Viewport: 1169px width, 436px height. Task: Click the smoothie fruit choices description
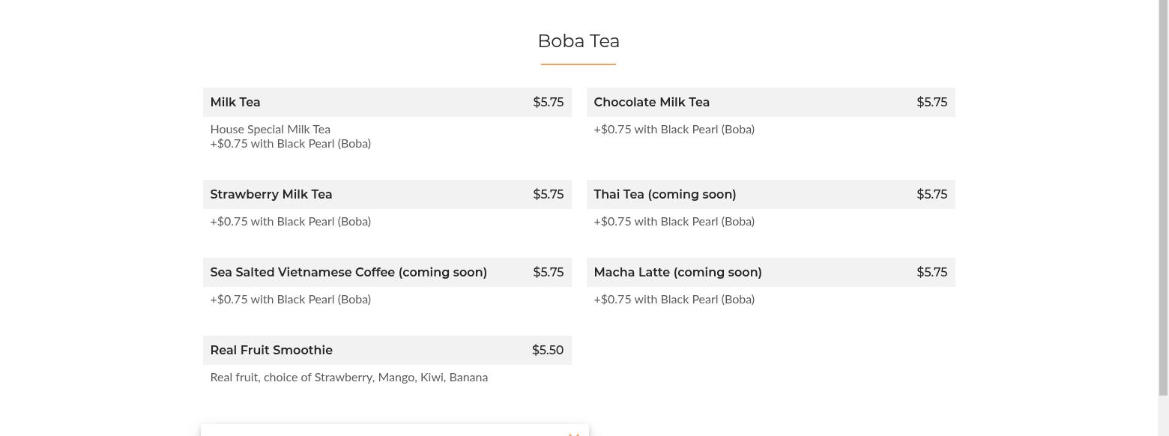coord(349,377)
